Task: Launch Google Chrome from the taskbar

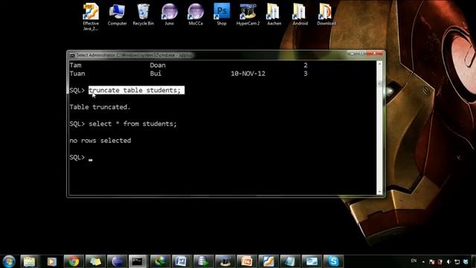Action: point(73,261)
